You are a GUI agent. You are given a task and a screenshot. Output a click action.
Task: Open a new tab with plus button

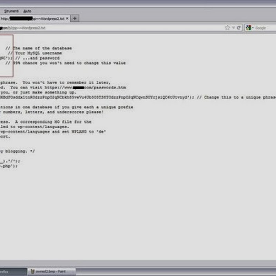75,18
